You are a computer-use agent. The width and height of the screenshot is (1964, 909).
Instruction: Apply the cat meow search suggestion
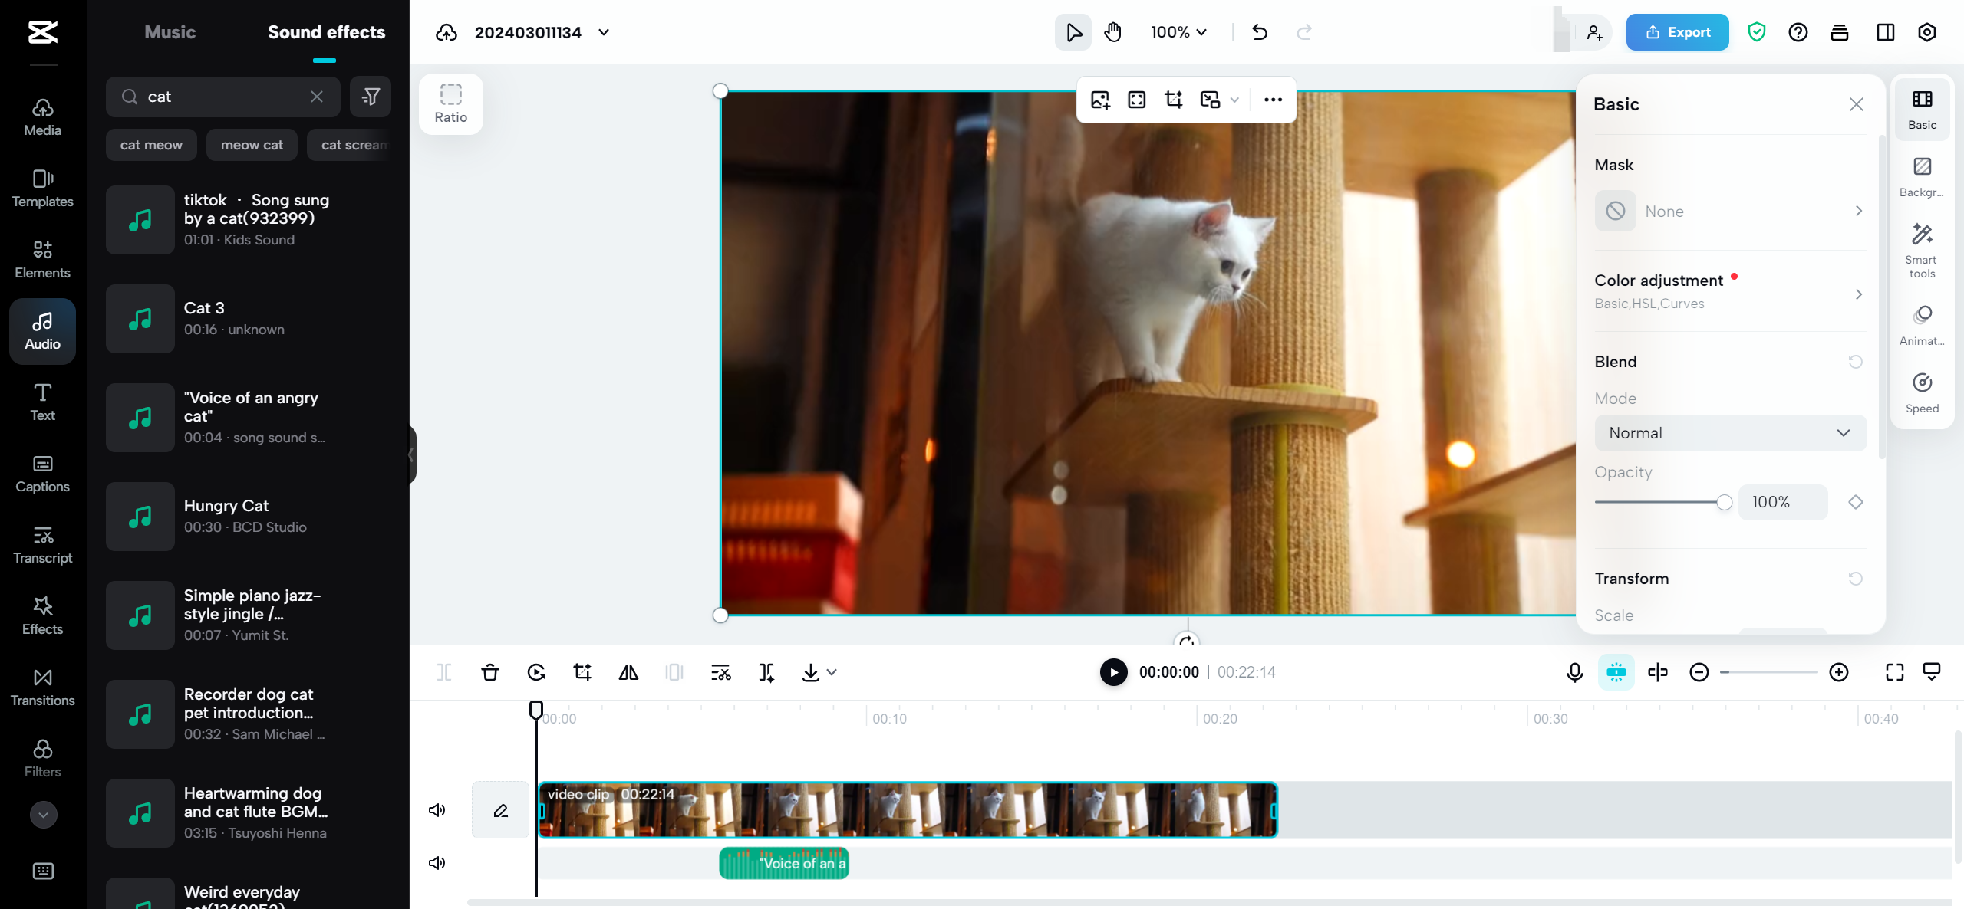pos(150,144)
